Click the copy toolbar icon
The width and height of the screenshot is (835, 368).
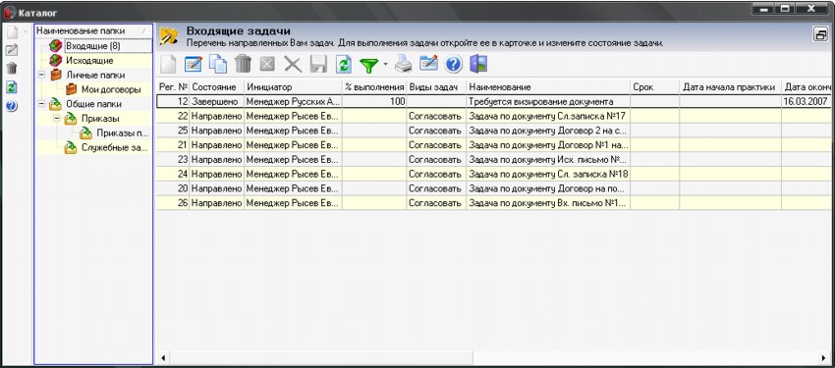(x=218, y=65)
